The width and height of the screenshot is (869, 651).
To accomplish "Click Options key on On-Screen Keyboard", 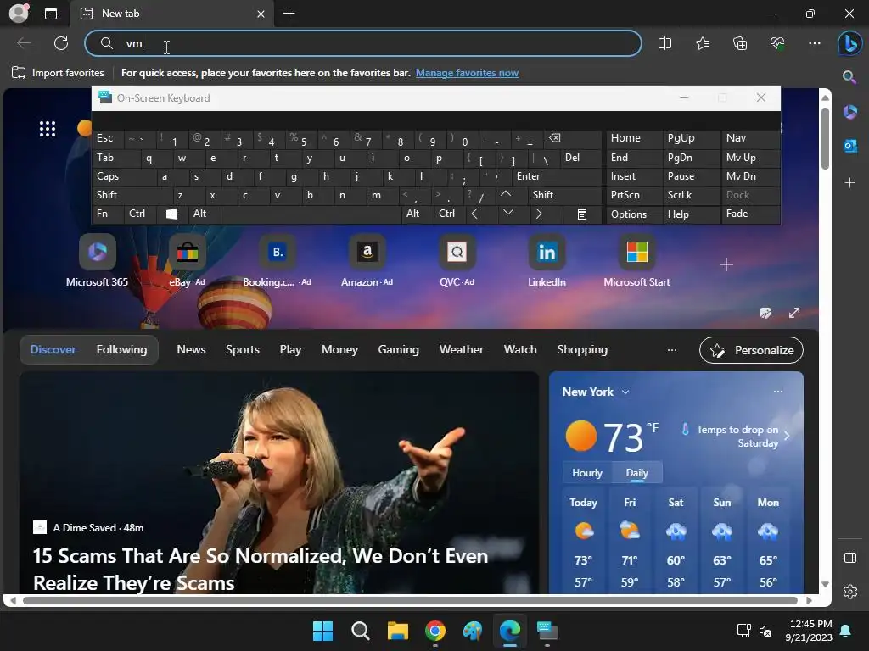I will [x=635, y=214].
